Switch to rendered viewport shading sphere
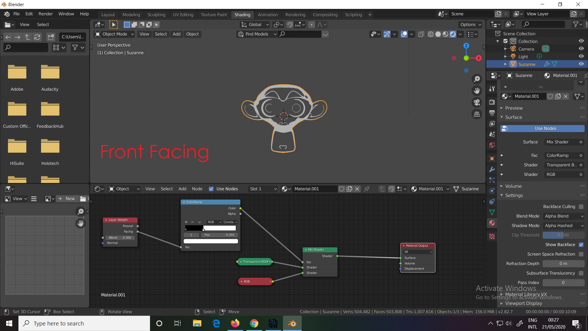This screenshot has width=588, height=331. tap(453, 34)
